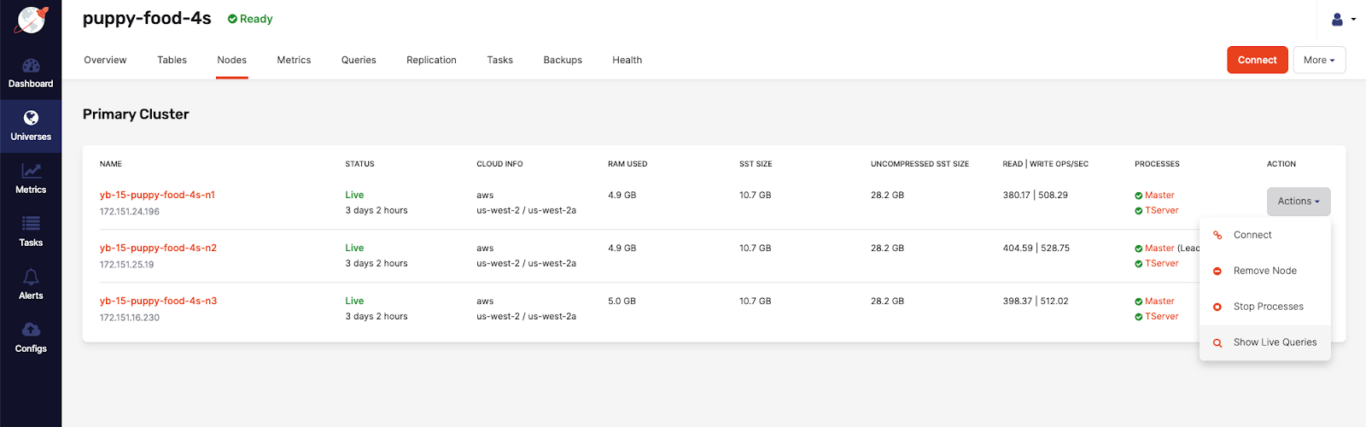Click the TServer link for node n3
The width and height of the screenshot is (1366, 427).
coord(1161,317)
